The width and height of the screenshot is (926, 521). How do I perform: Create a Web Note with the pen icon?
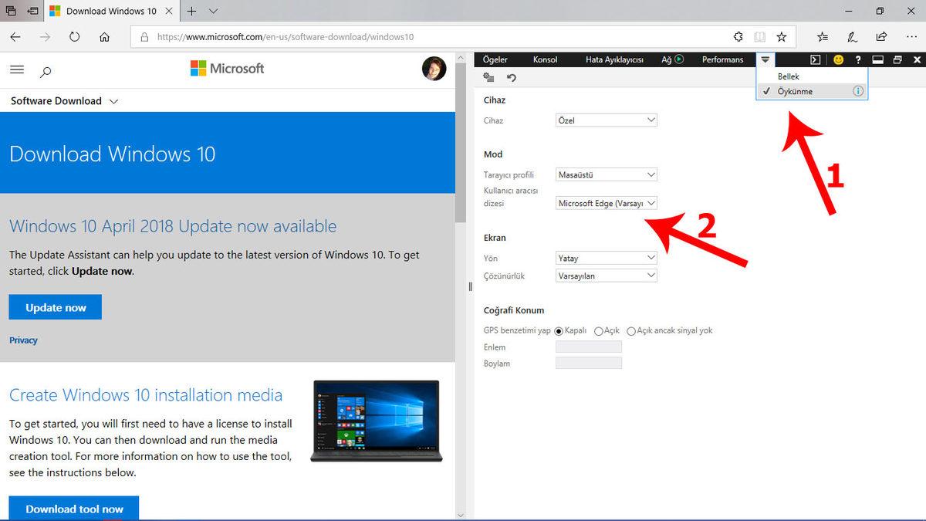[x=851, y=36]
